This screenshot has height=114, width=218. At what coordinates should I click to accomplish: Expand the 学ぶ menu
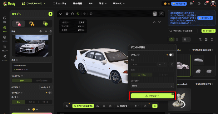click(x=103, y=4)
